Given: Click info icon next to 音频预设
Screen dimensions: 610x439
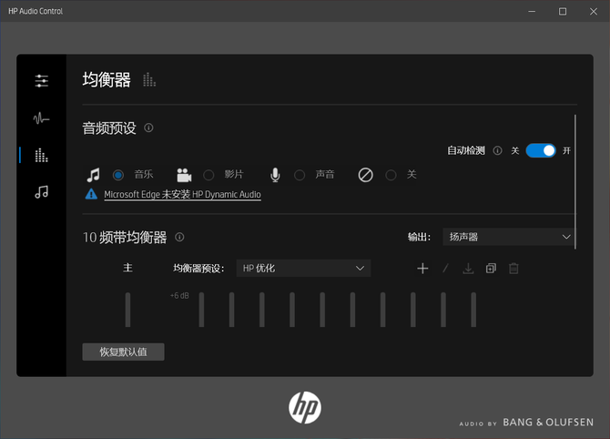Looking at the screenshot, I should [148, 128].
